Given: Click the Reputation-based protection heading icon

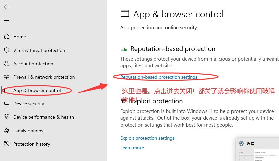Looking at the screenshot, I should [x=124, y=49].
